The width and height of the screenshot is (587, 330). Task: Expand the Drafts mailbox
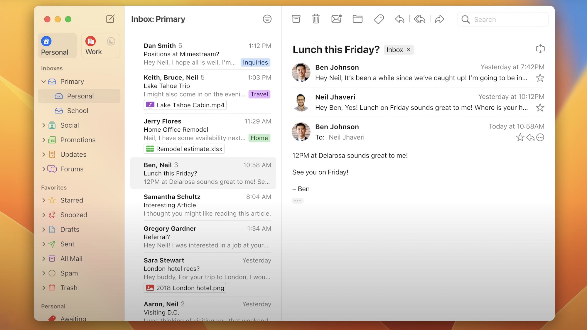click(x=44, y=229)
